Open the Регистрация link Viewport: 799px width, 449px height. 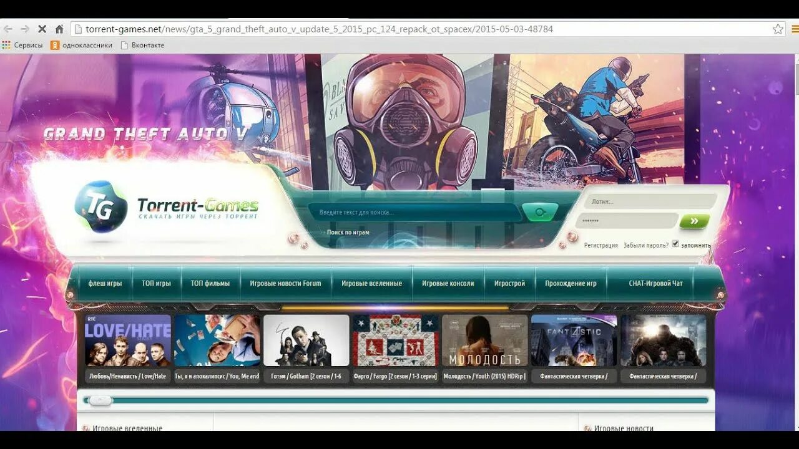pos(601,245)
